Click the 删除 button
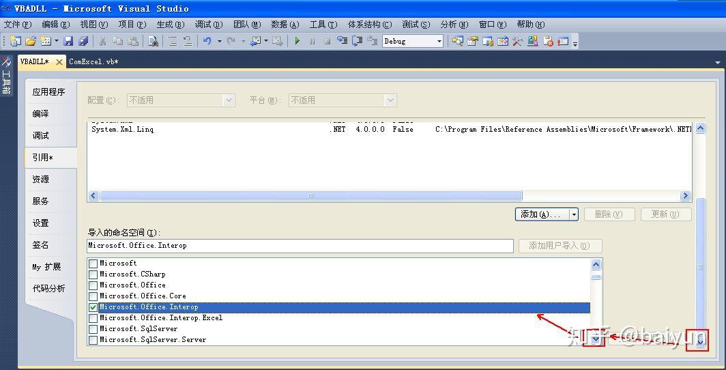The height and width of the screenshot is (370, 726). pos(609,214)
